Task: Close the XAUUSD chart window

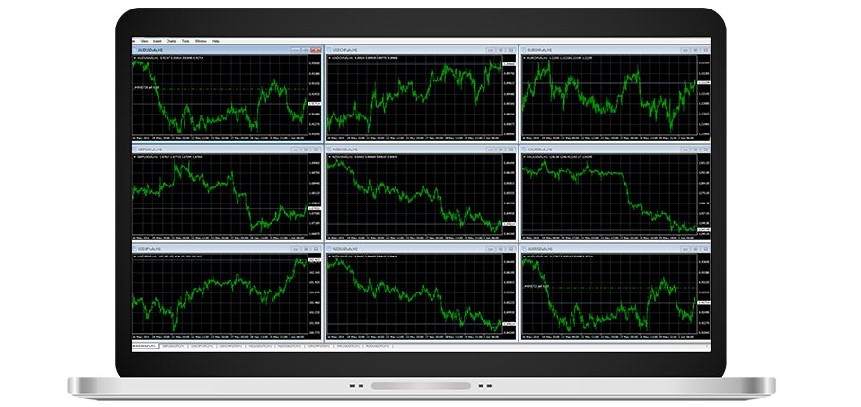Action: pyautogui.click(x=705, y=150)
